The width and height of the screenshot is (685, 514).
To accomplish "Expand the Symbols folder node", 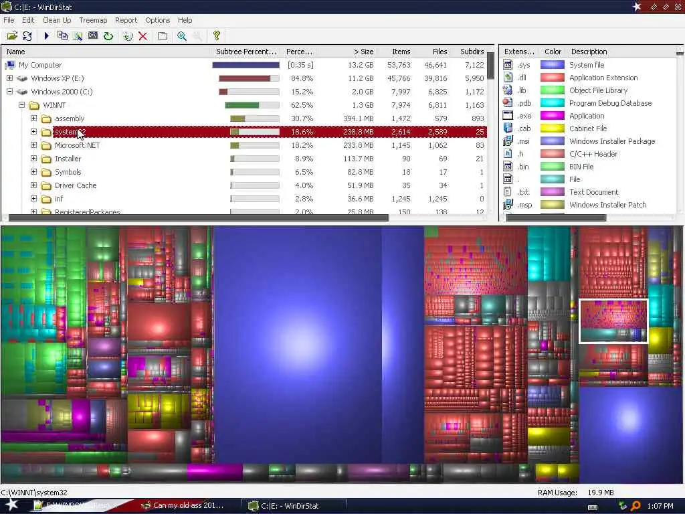I will [x=33, y=172].
